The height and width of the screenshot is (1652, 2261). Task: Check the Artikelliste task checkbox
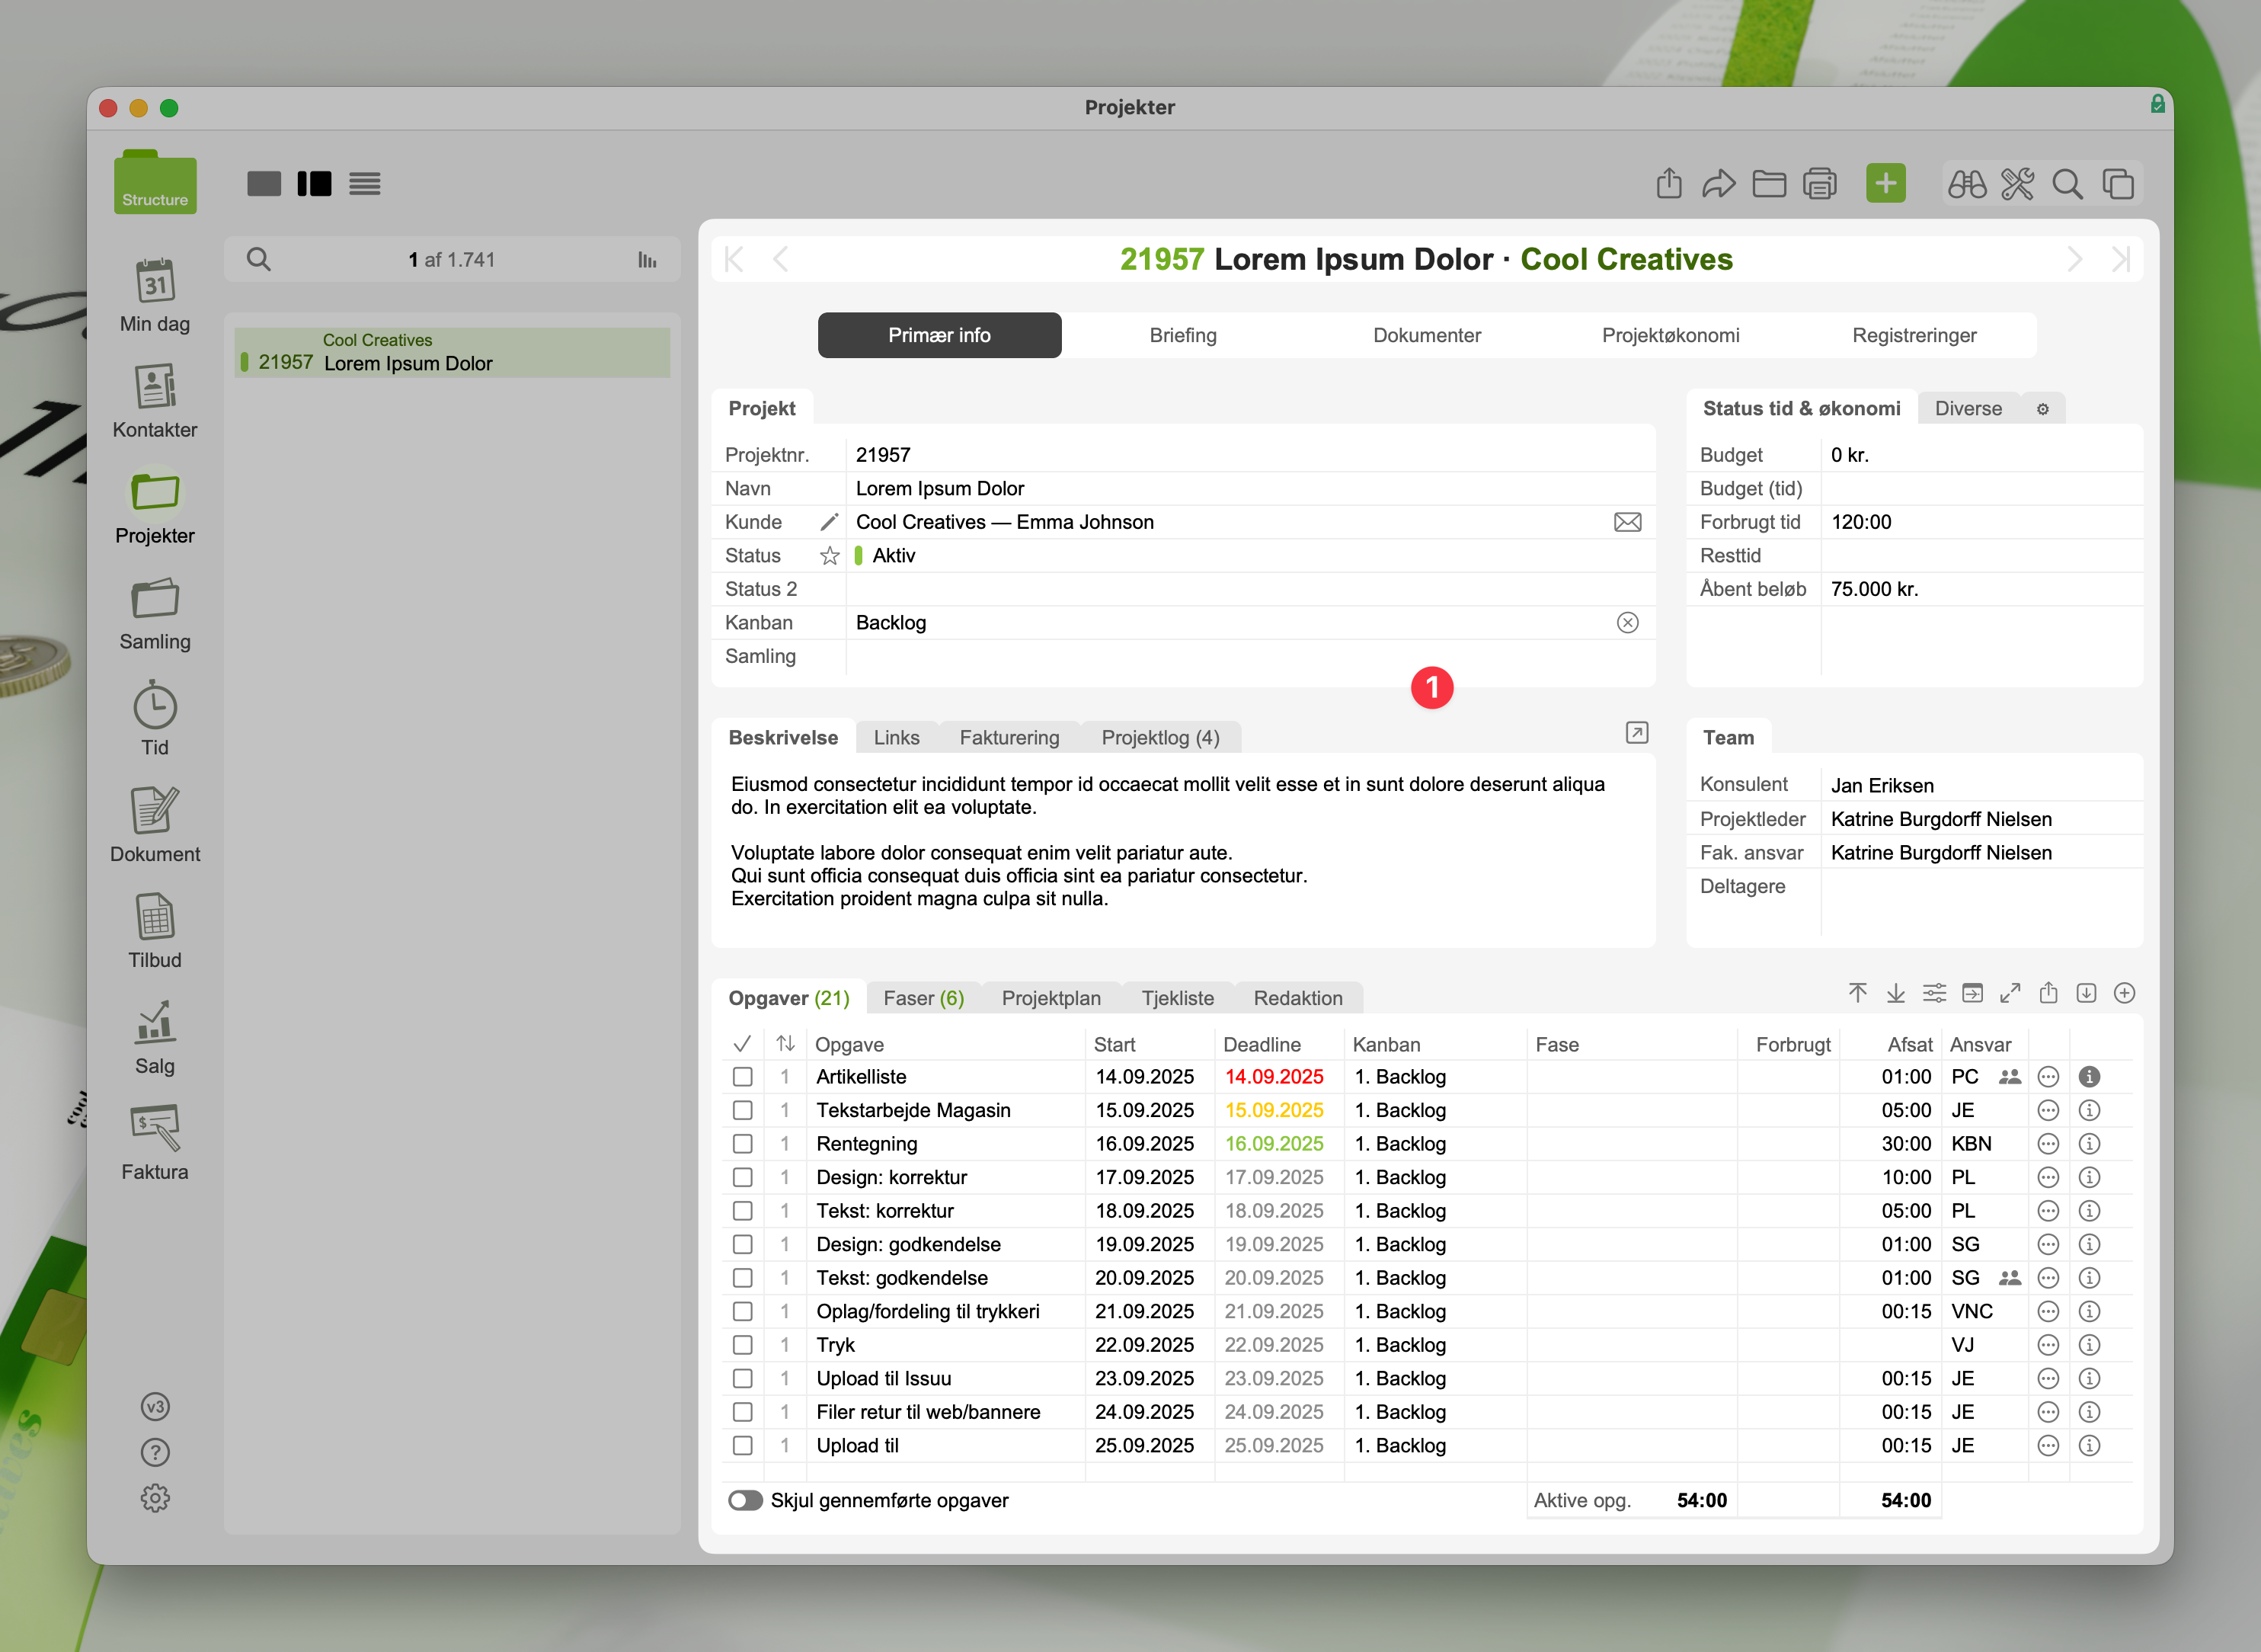[743, 1077]
